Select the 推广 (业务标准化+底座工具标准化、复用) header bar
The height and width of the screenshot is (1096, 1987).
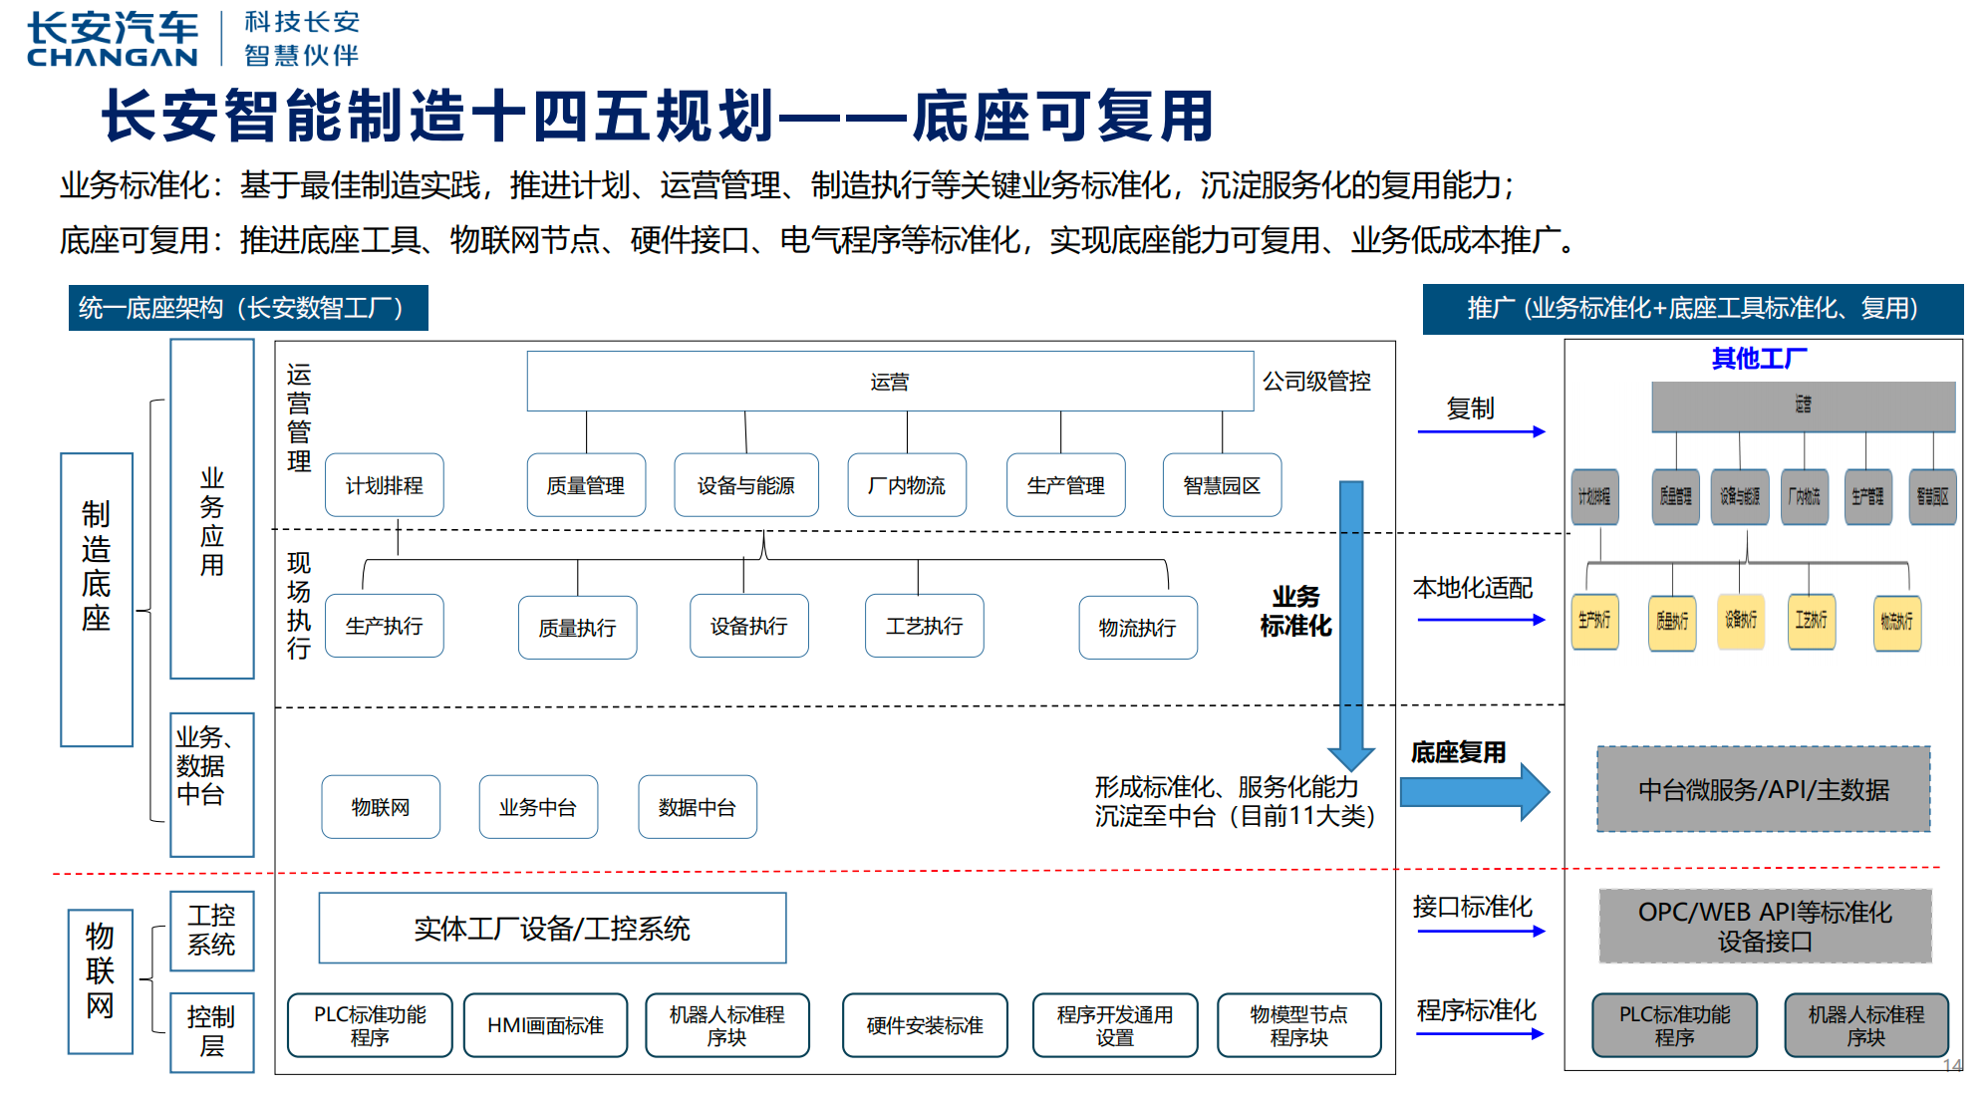1693,309
